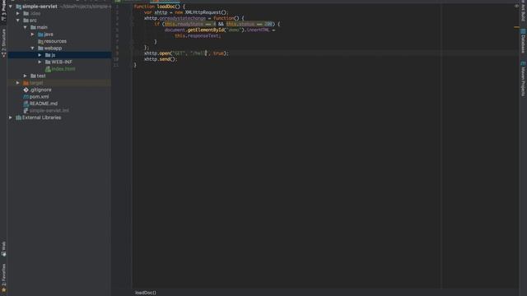Select the simple-servlet.iml file name
The width and height of the screenshot is (527, 296).
tap(49, 110)
